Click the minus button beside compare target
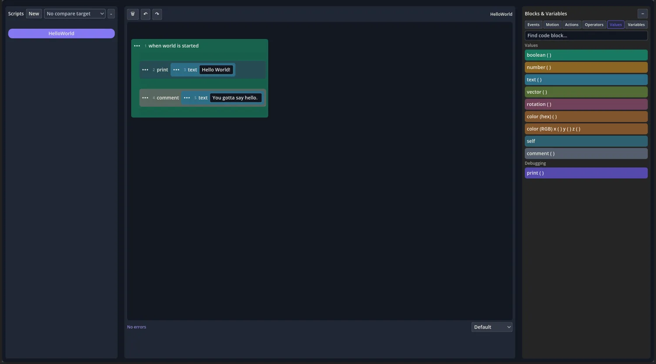The image size is (656, 364). click(111, 14)
